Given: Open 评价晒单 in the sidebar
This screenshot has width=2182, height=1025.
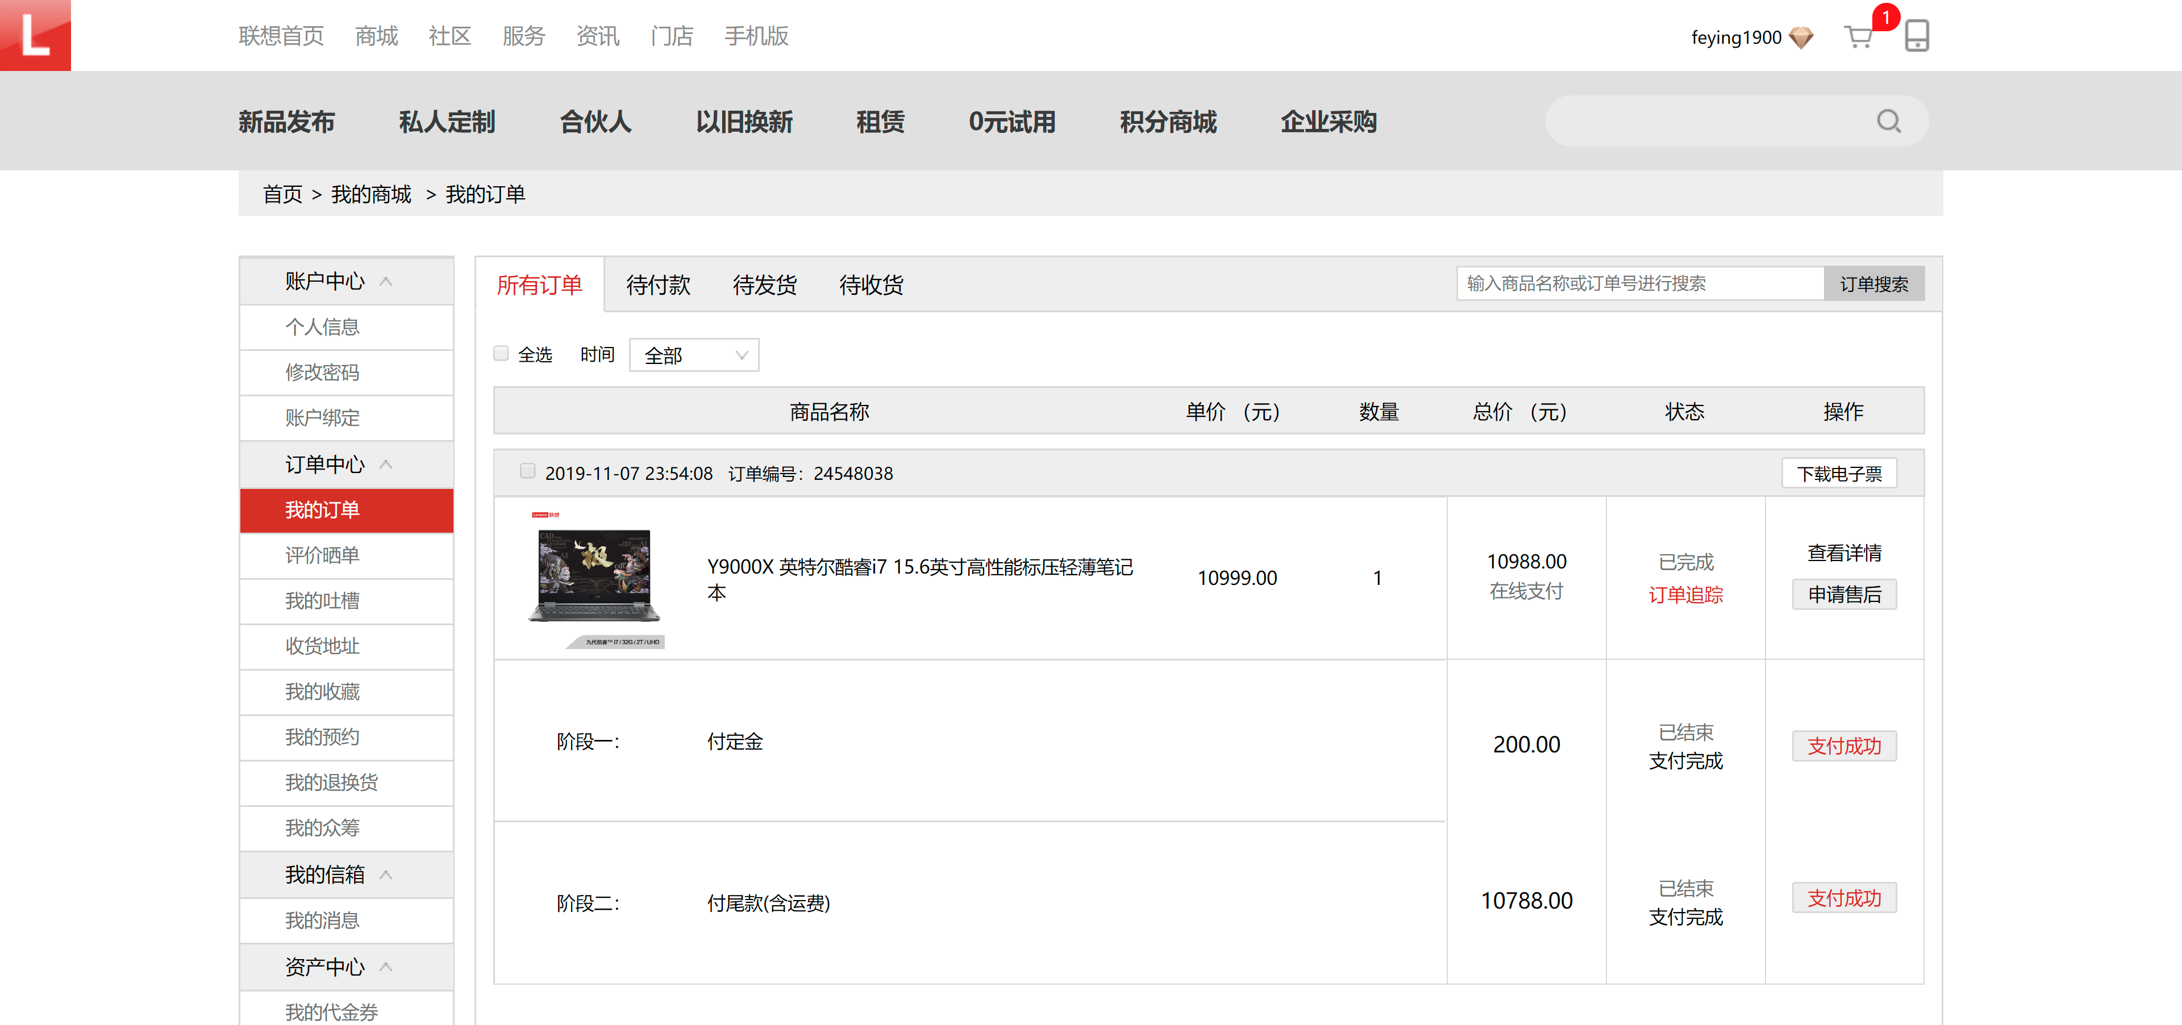Looking at the screenshot, I should [x=347, y=555].
